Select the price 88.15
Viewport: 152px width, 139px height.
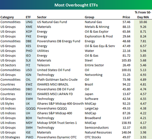click(x=126, y=27)
